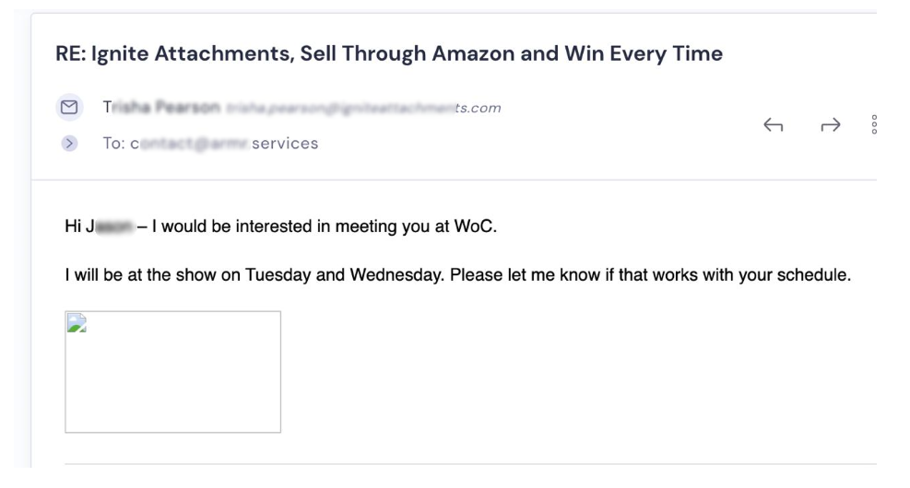910x488 pixels.
Task: Click the sender email address ending in ts.com
Action: pos(363,108)
